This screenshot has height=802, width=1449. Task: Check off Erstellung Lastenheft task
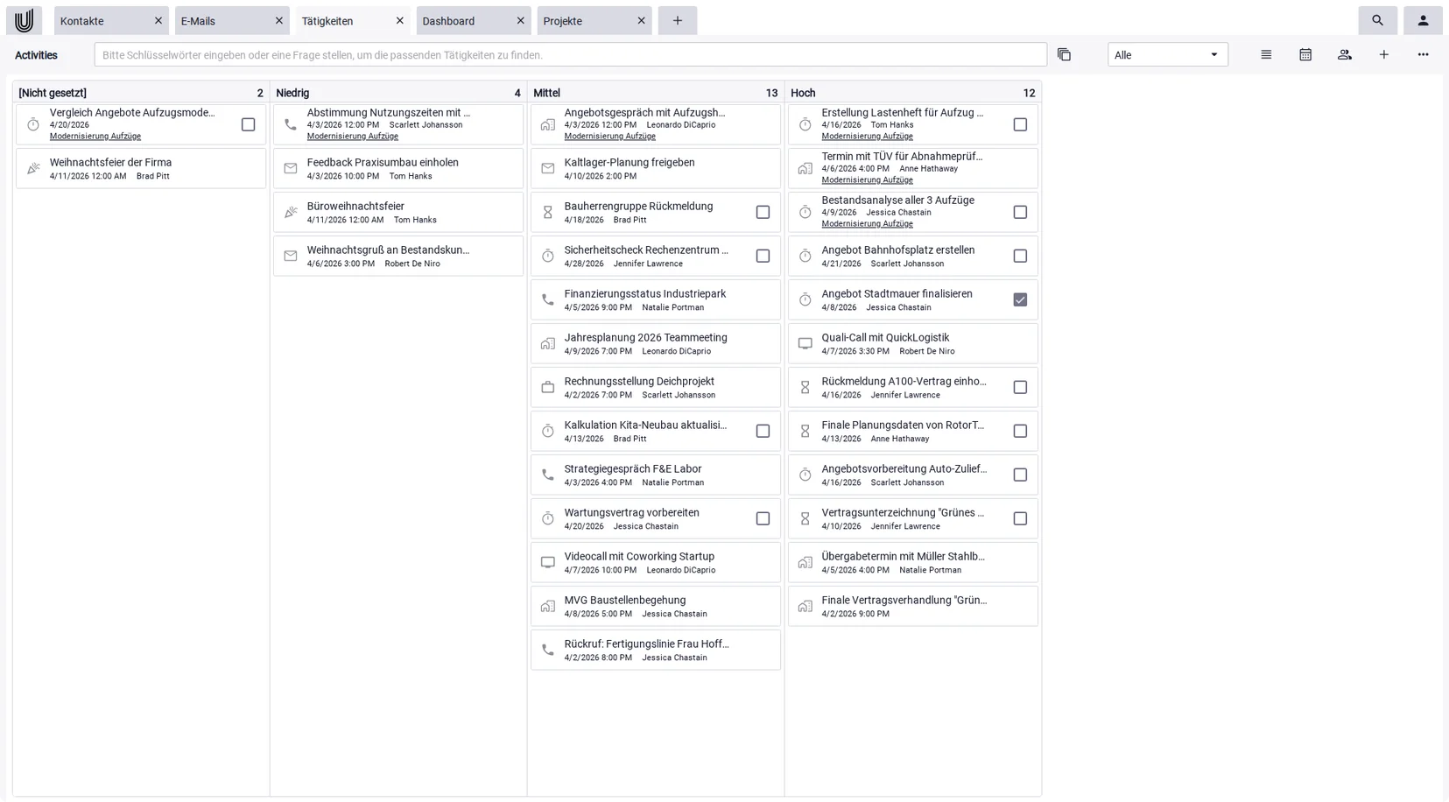(1021, 124)
